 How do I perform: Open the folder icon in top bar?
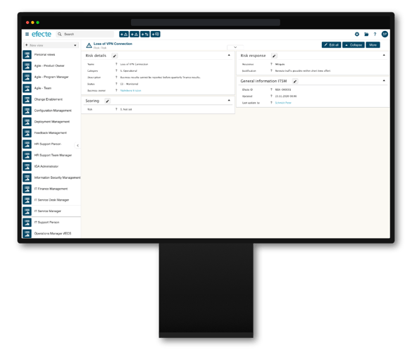coord(366,35)
